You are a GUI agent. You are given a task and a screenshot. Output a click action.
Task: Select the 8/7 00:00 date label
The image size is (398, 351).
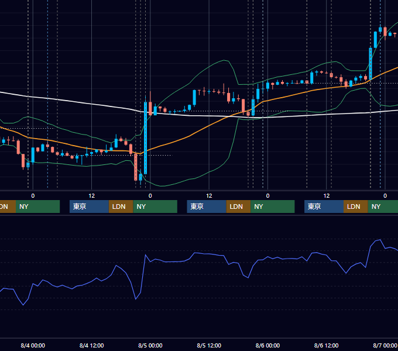pyautogui.click(x=385, y=345)
